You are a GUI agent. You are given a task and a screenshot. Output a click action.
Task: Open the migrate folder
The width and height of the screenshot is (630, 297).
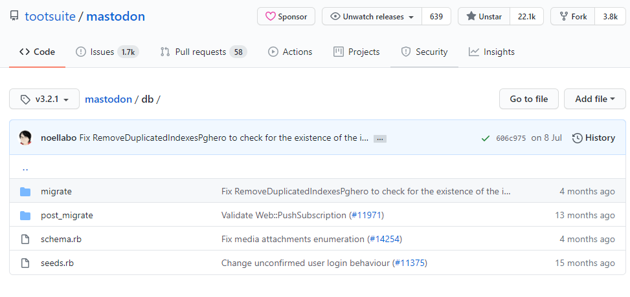point(56,192)
